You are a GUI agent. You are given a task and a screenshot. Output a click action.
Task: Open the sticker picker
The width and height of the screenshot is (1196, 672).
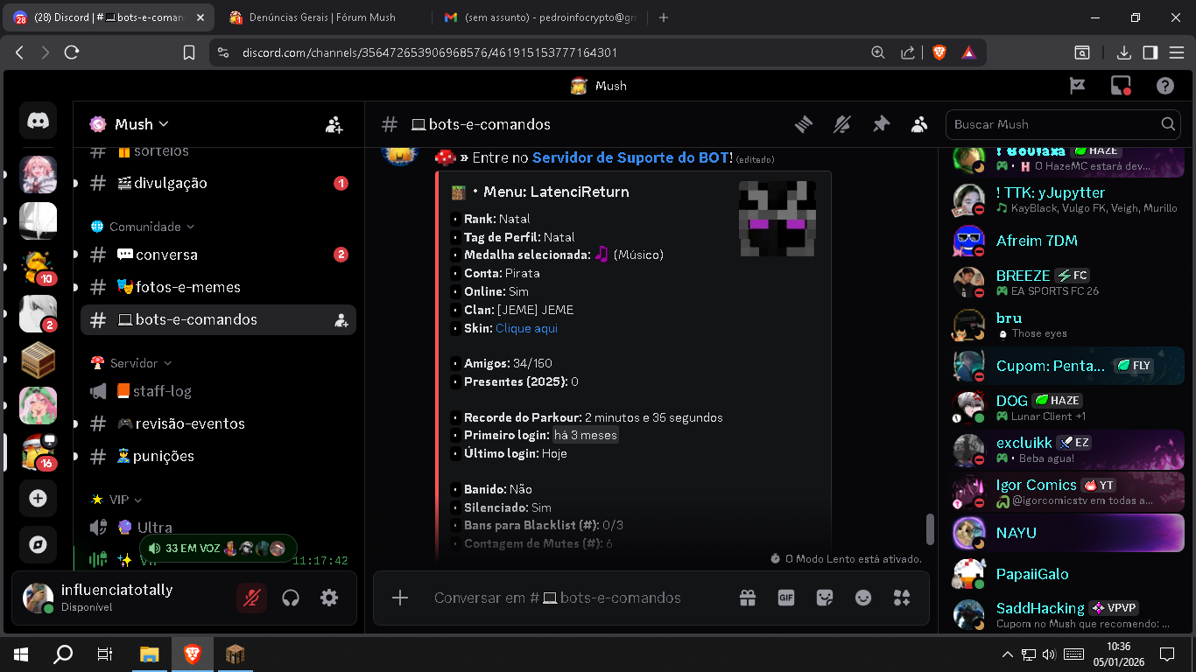(825, 598)
